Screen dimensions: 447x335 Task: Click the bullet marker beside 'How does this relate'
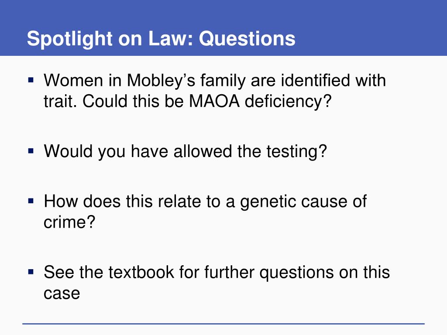[31, 201]
